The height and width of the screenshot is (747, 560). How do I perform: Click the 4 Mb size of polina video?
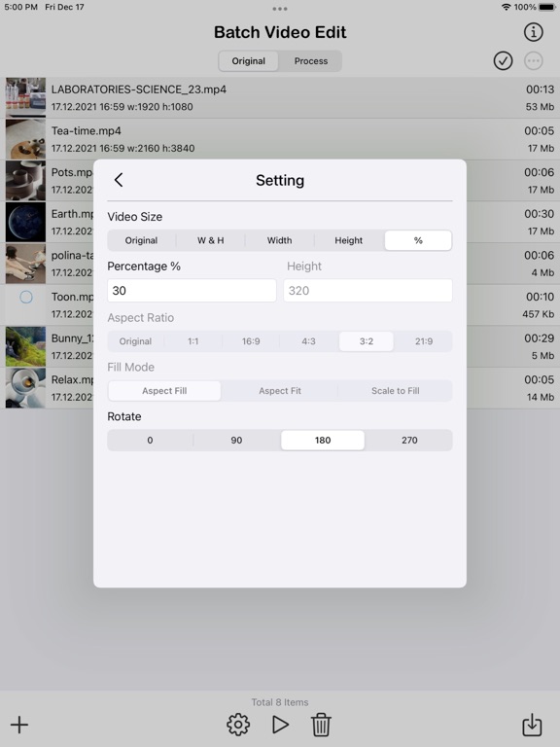[x=542, y=272]
